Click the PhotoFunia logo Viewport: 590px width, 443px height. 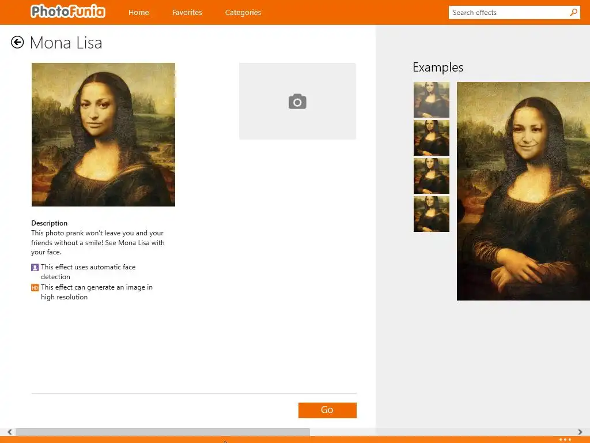68,12
